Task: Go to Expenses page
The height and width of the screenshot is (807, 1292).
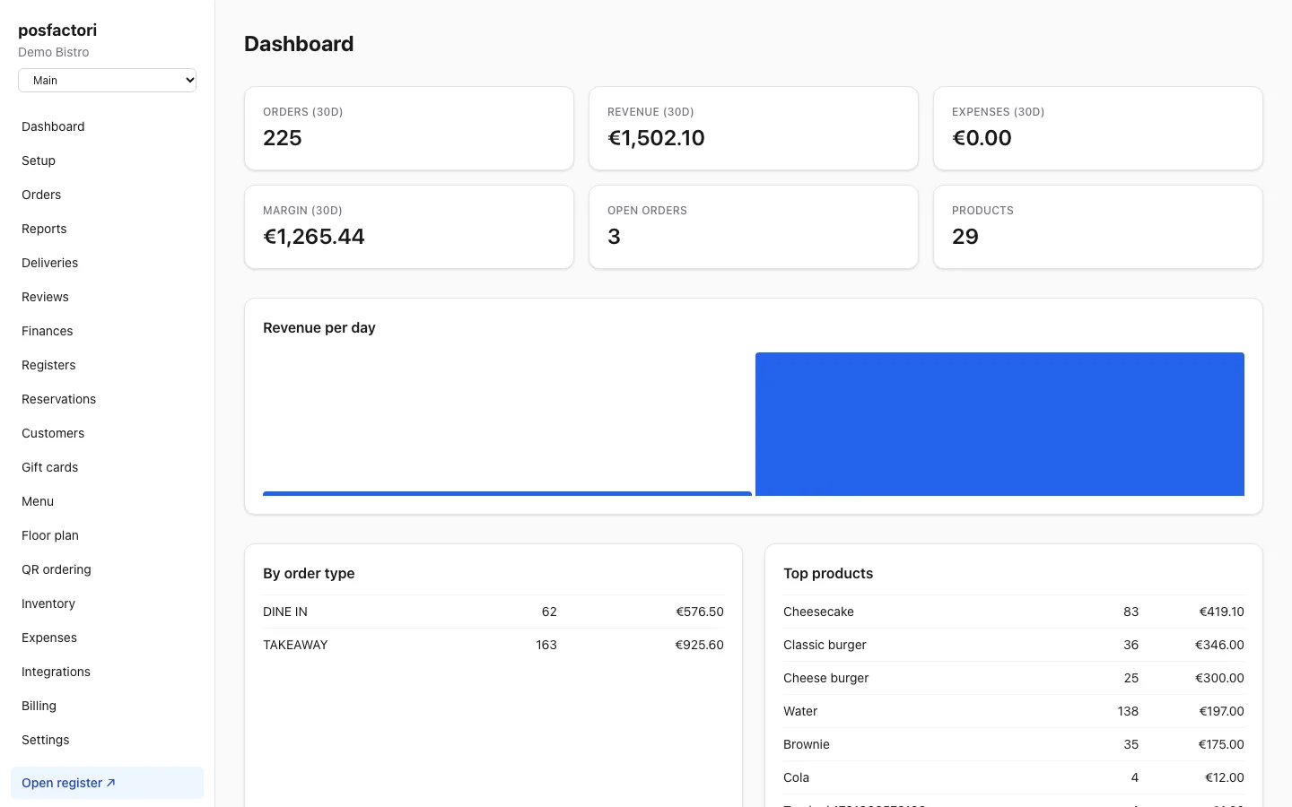Action: [x=49, y=638]
